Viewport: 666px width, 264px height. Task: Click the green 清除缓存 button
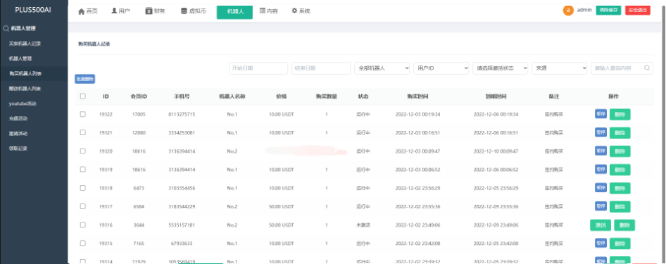(608, 10)
